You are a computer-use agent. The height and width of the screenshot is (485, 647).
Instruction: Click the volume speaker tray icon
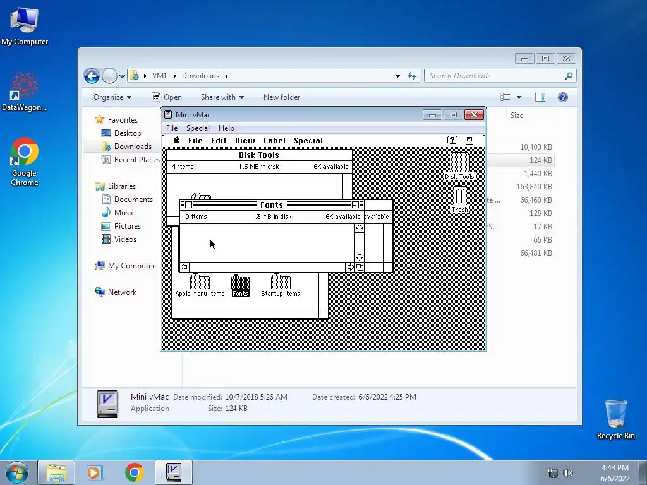click(x=568, y=473)
